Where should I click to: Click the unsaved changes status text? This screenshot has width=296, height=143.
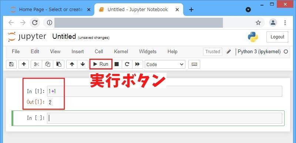(94, 38)
